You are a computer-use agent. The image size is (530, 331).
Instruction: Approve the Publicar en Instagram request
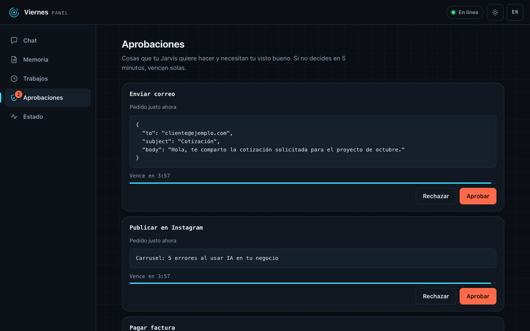point(478,296)
